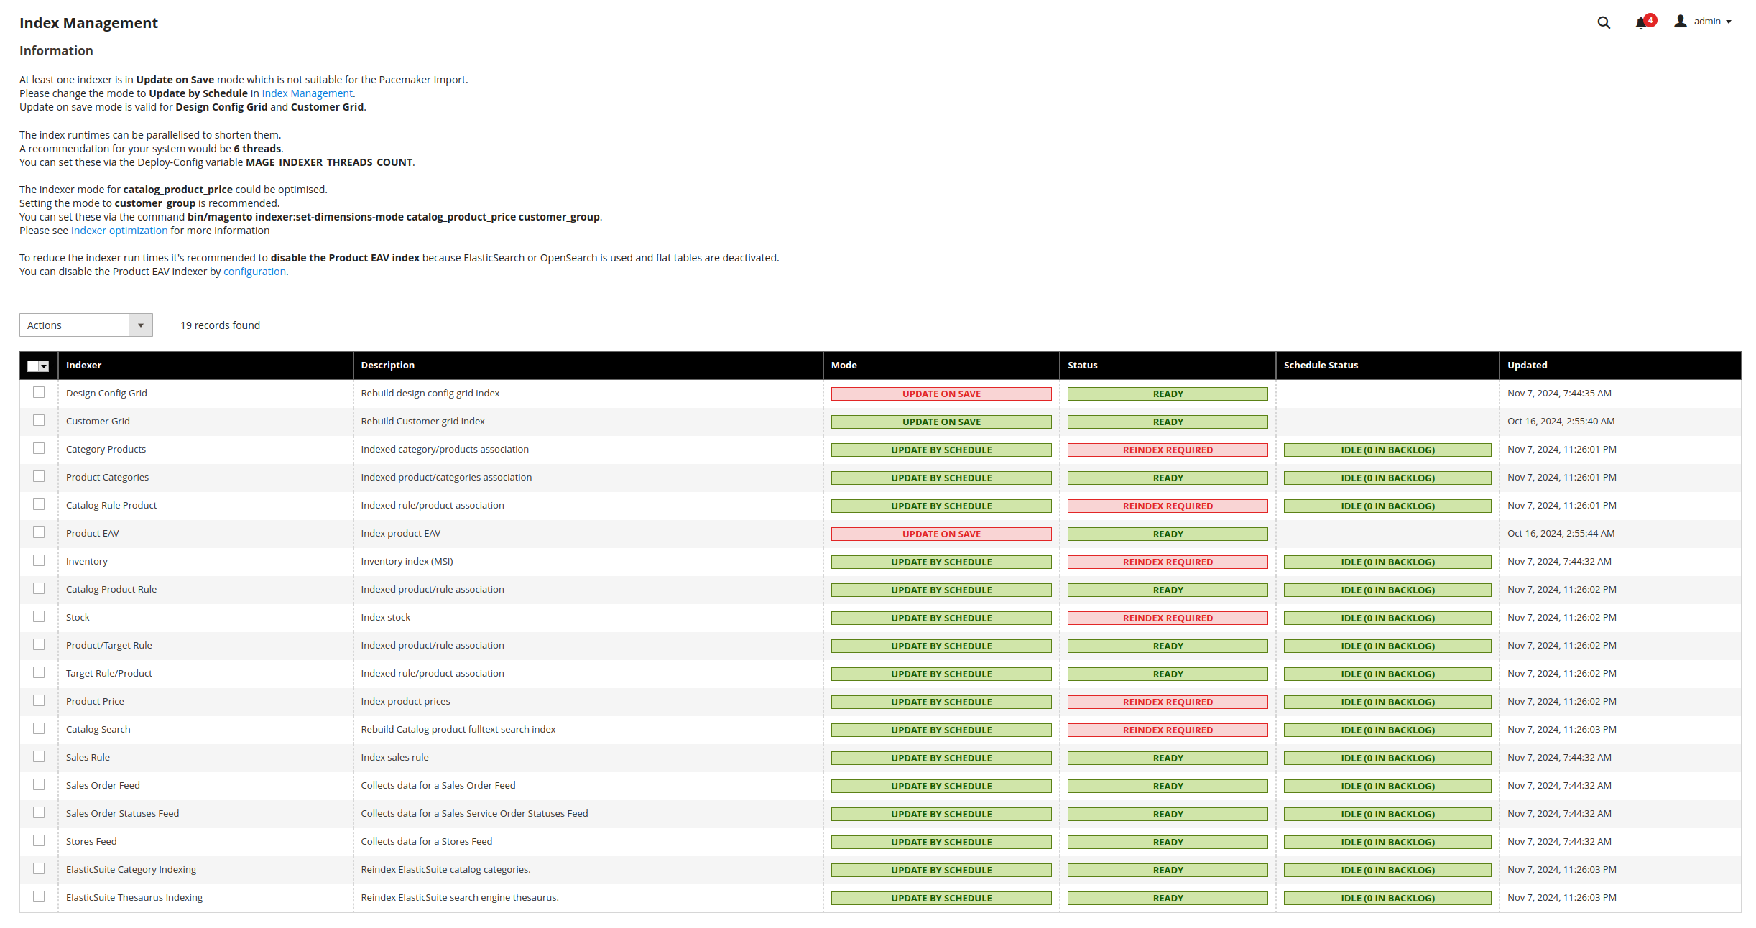
Task: Click the REINDEX REQUIRED status icon for Stock
Action: (x=1165, y=617)
